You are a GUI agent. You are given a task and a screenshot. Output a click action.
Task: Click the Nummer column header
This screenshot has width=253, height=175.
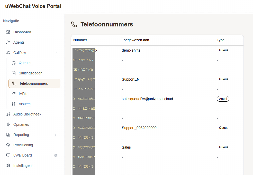[80, 40]
